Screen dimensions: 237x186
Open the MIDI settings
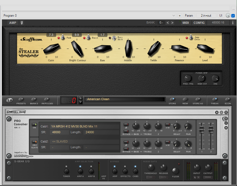pyautogui.click(x=186, y=23)
